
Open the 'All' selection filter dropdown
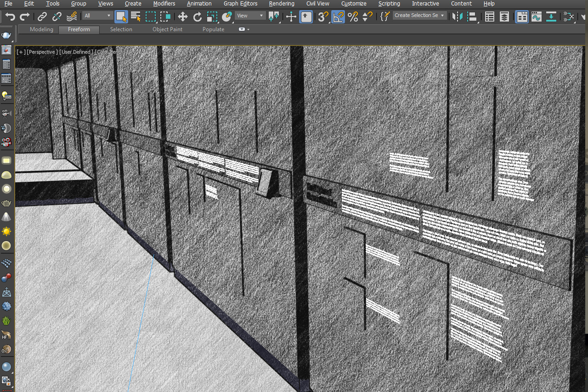click(x=97, y=16)
